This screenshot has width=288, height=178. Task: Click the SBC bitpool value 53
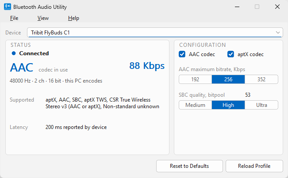coord(248,95)
